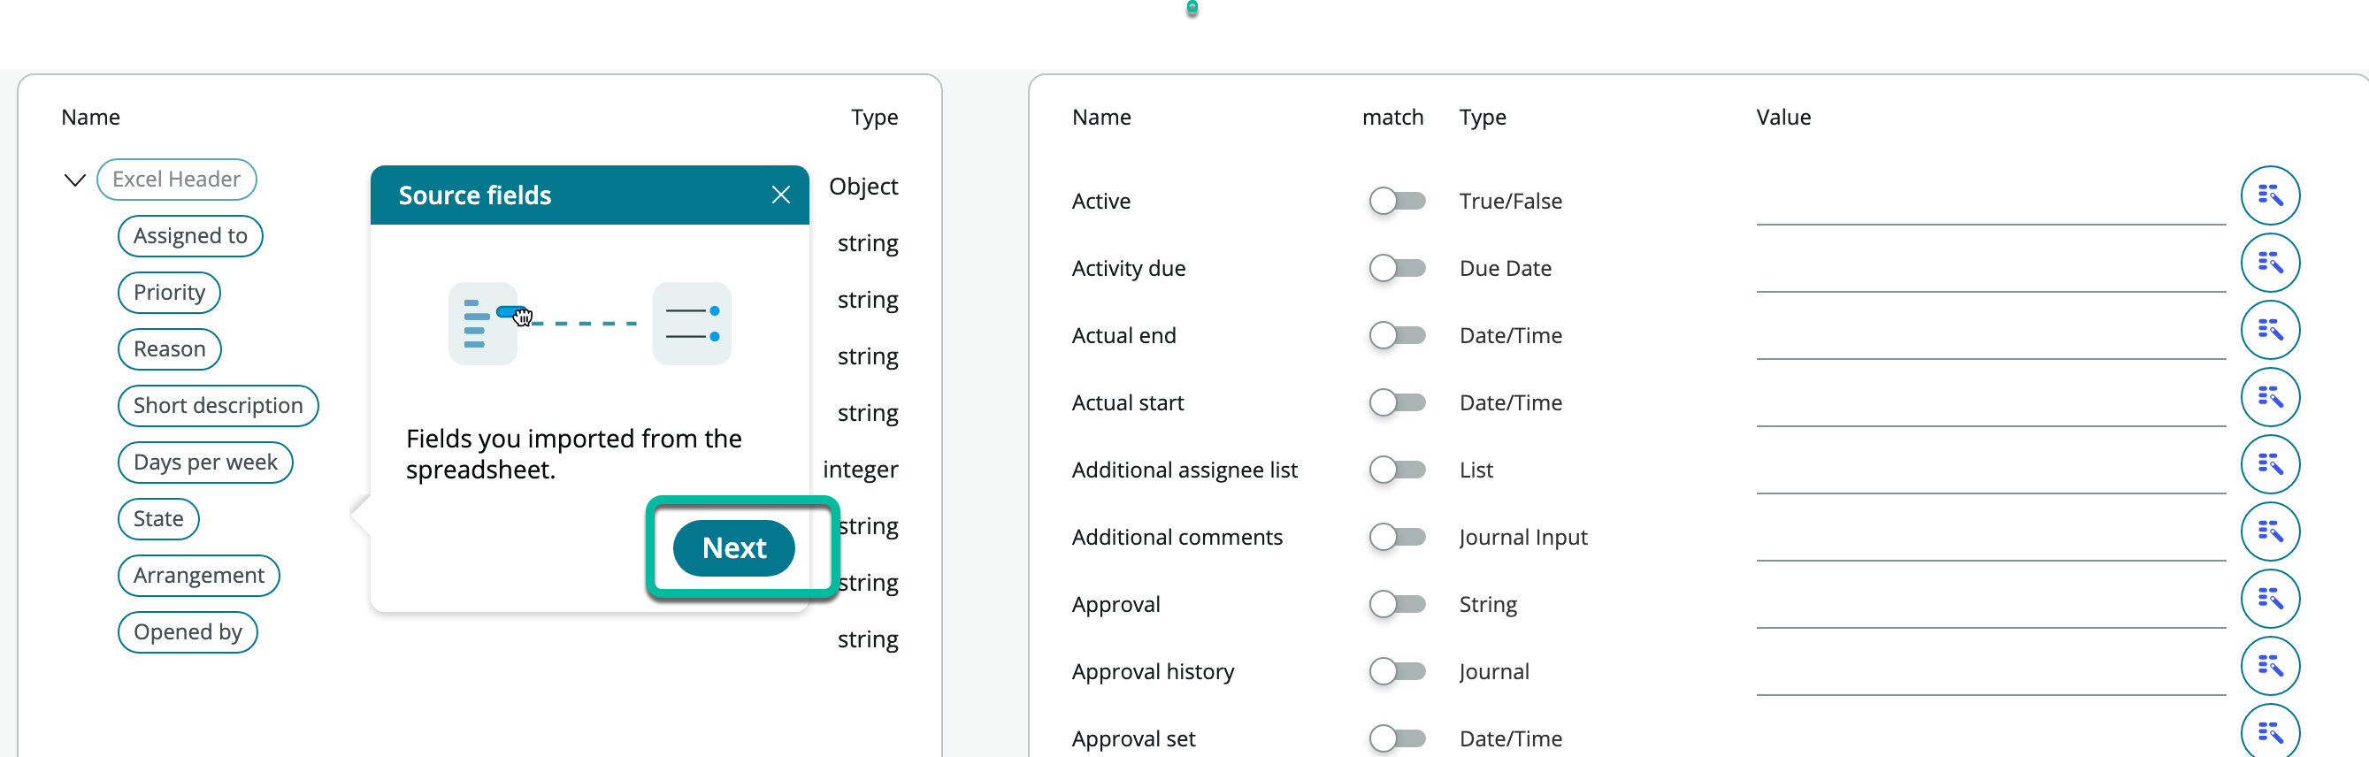Open value picker for Additional assignee list
Image resolution: width=2369 pixels, height=757 pixels.
[x=2269, y=464]
